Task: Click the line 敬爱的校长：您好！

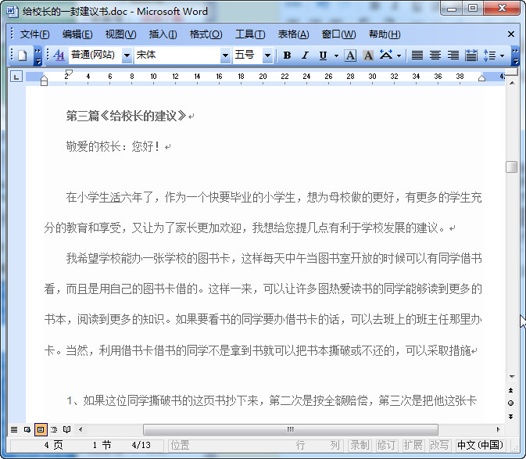Action: pyautogui.click(x=113, y=147)
